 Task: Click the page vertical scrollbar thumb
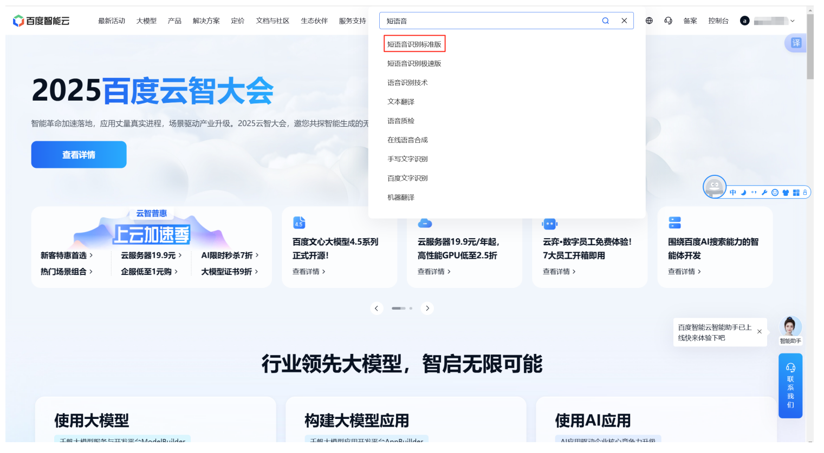(810, 47)
